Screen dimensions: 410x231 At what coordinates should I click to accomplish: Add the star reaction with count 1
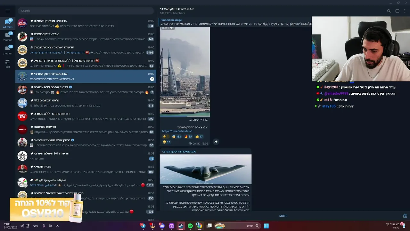[x=166, y=137]
